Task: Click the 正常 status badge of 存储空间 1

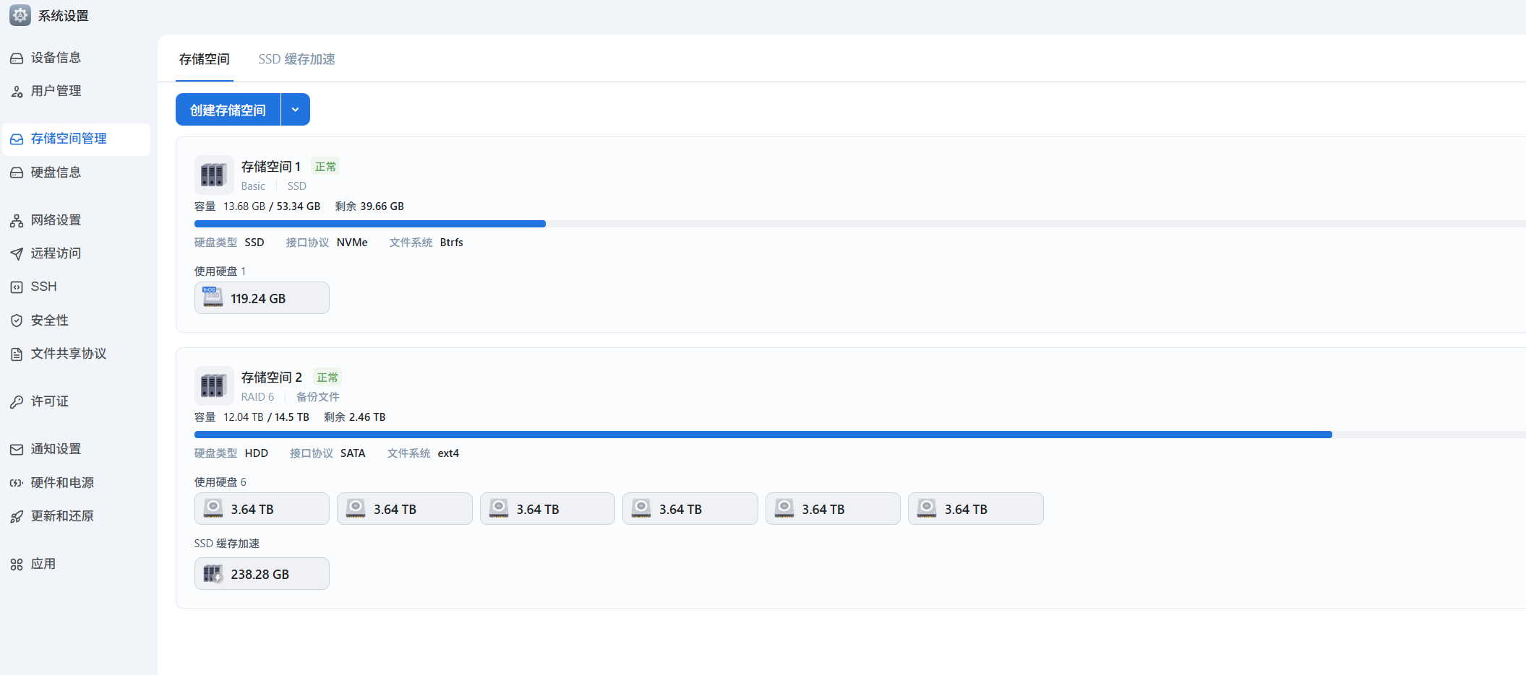Action: tap(325, 167)
